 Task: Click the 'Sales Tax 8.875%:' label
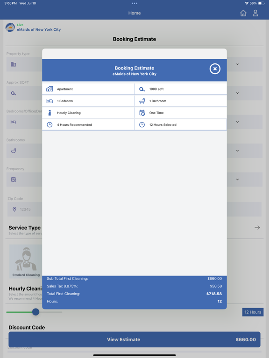(62, 286)
